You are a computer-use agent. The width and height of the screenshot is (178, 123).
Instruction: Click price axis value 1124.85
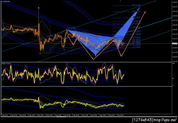click(x=175, y=30)
